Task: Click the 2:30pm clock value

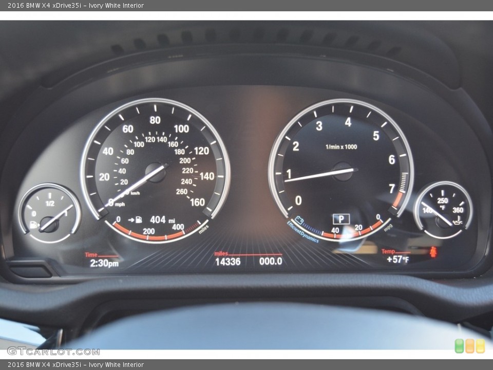Action: (104, 263)
